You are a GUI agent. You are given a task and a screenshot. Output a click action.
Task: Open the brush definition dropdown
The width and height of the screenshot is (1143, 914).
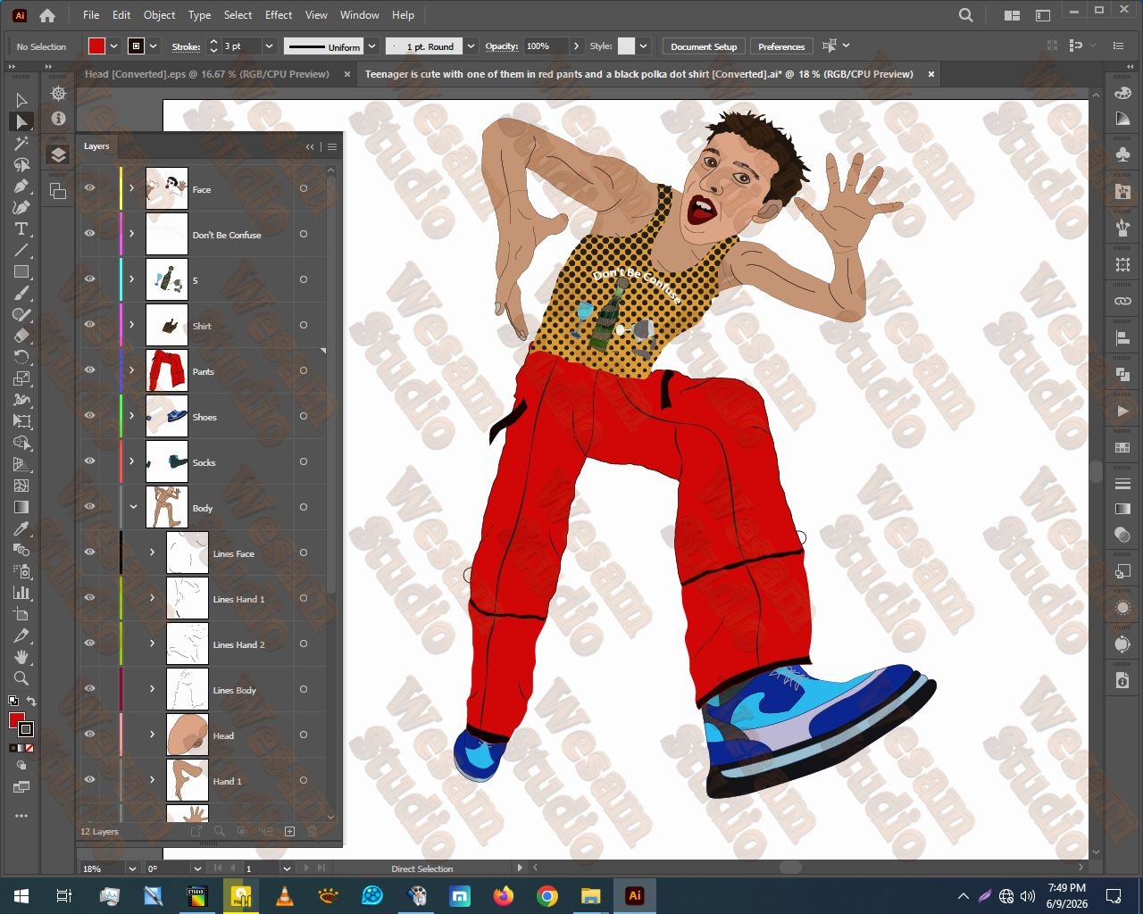[471, 46]
